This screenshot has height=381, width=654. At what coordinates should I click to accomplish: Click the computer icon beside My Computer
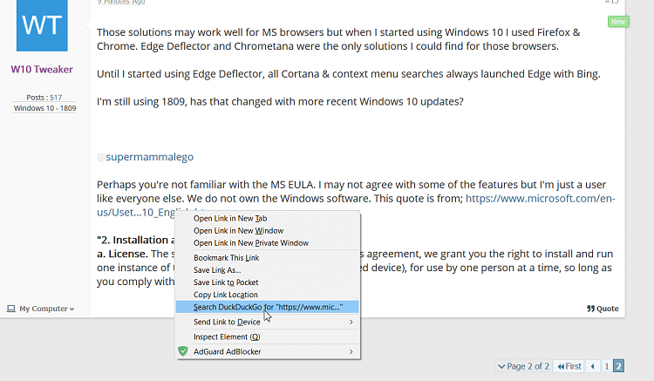pos(11,309)
